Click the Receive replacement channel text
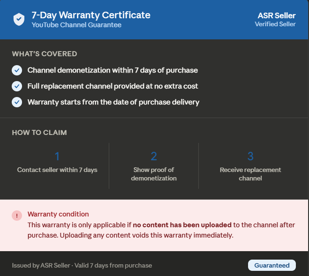This screenshot has height=276, width=309. pyautogui.click(x=250, y=174)
